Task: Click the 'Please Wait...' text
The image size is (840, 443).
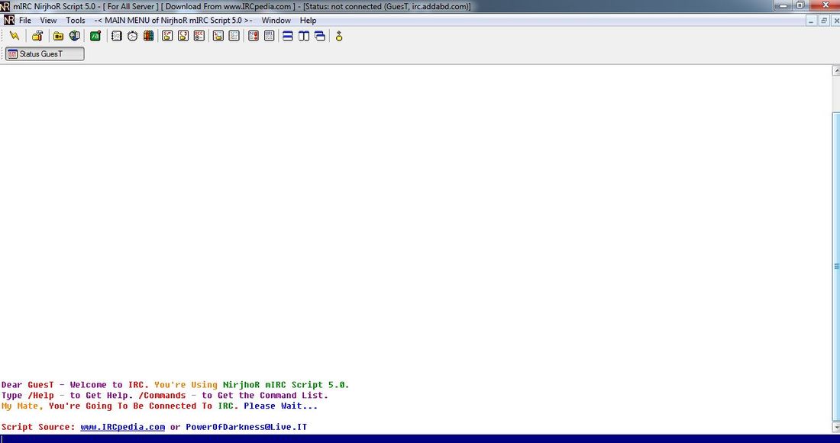Action: 281,406
